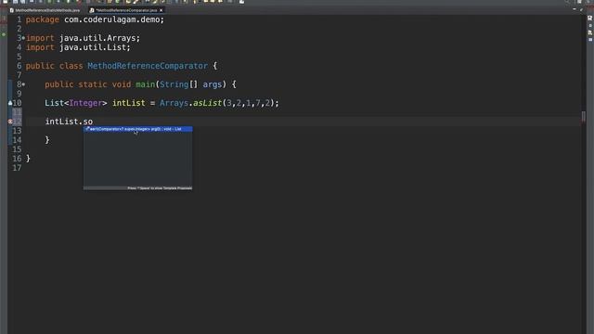The height and width of the screenshot is (334, 594).
Task: Click the warning marker on line 10
Action: click(x=10, y=103)
